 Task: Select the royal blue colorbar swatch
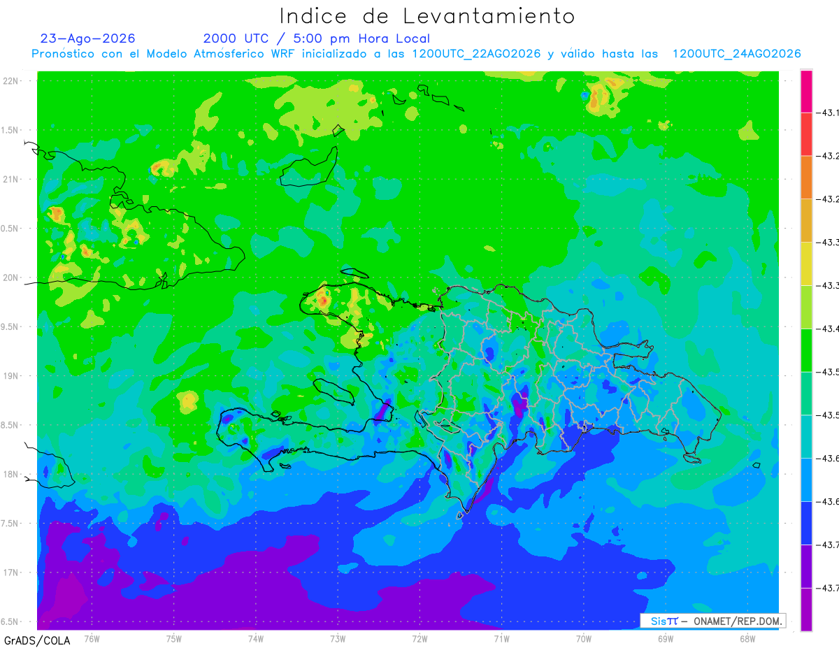[806, 523]
